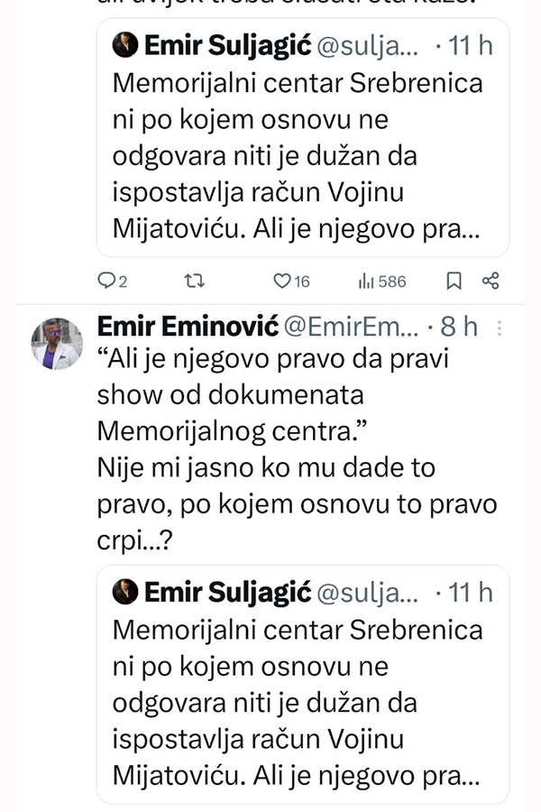Bookmark the tweet with the bookmark icon
Screen dimensions: 541x812
pyautogui.click(x=454, y=281)
